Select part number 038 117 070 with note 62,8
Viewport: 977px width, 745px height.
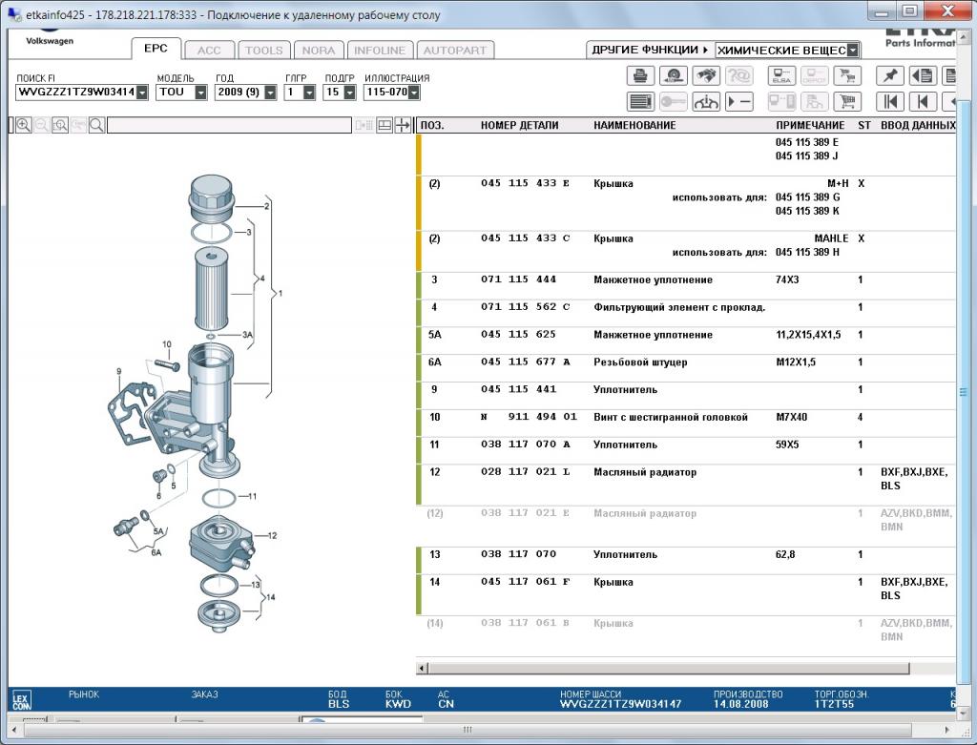click(518, 554)
